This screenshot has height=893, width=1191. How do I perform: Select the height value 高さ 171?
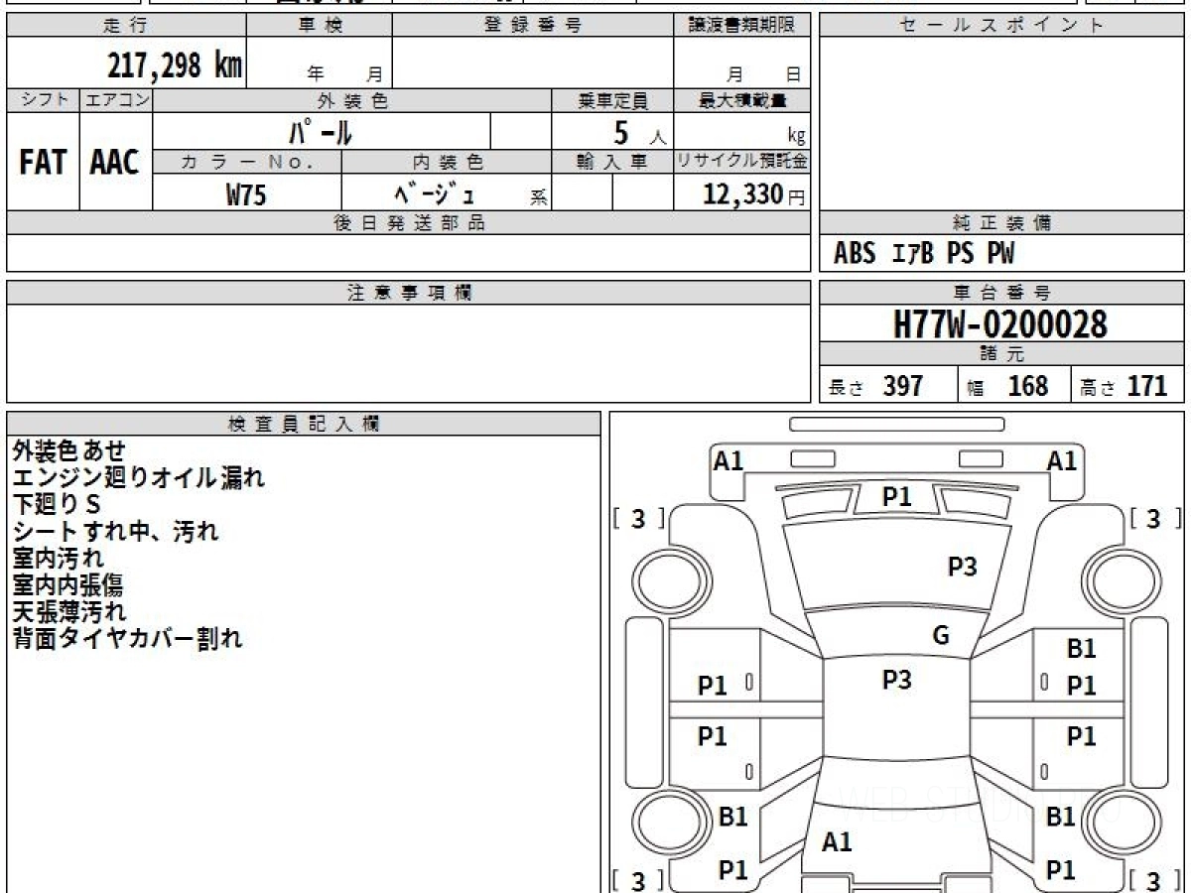tap(1125, 386)
